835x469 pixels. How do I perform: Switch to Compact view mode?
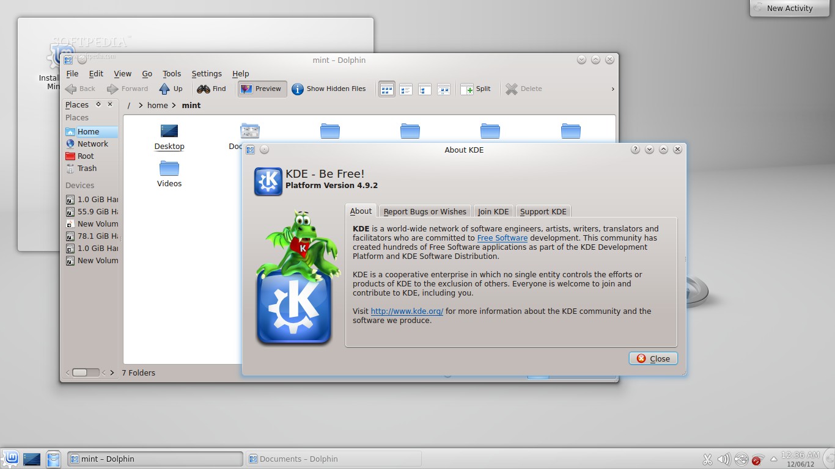[406, 89]
